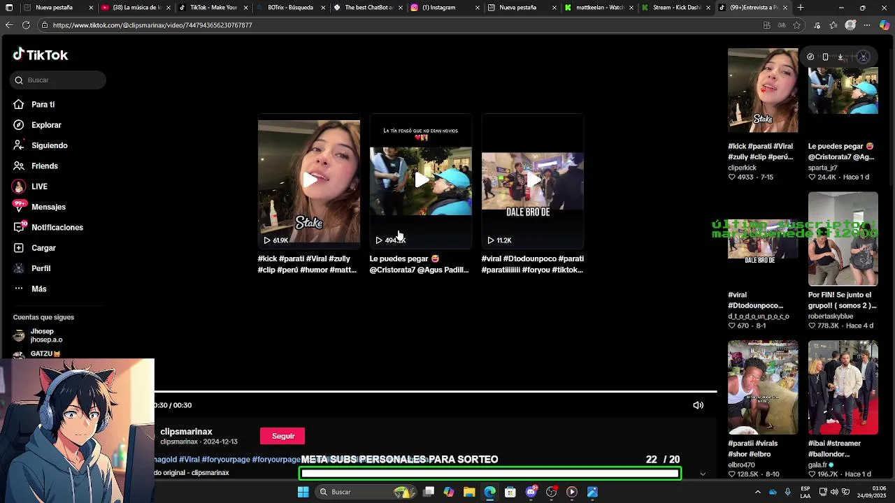
Task: Open OBS Studio from taskbar
Action: 552,492
